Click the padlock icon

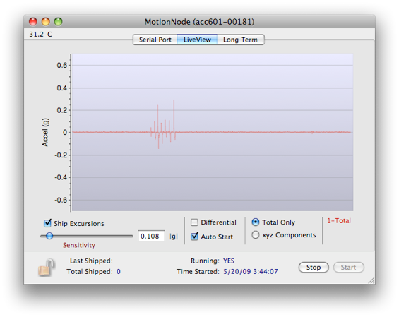coord(47,268)
